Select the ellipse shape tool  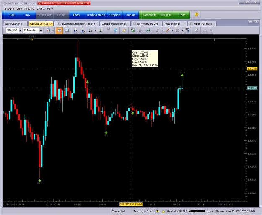point(178,31)
